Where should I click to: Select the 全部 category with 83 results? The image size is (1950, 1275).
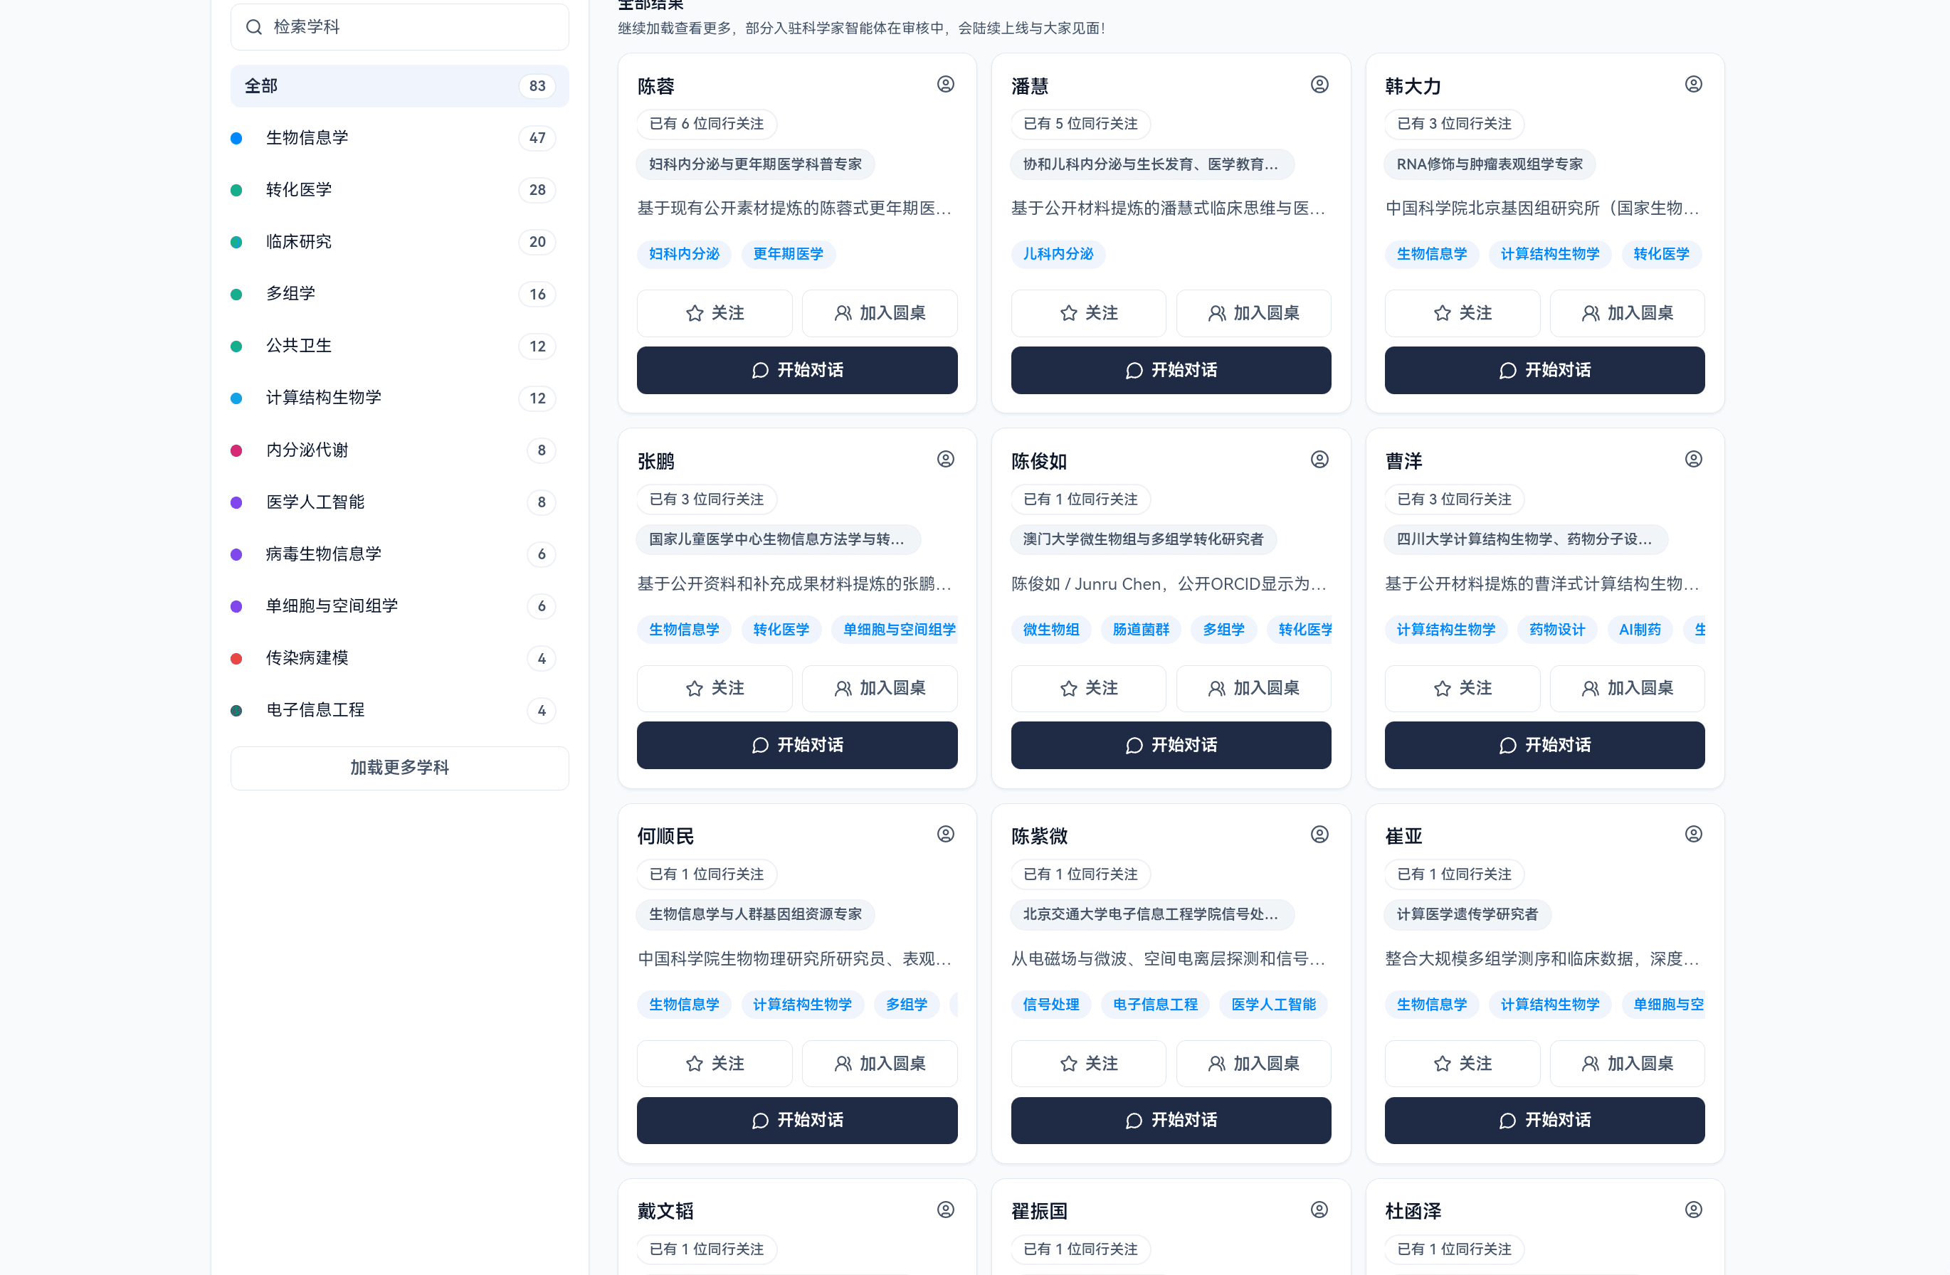(400, 86)
